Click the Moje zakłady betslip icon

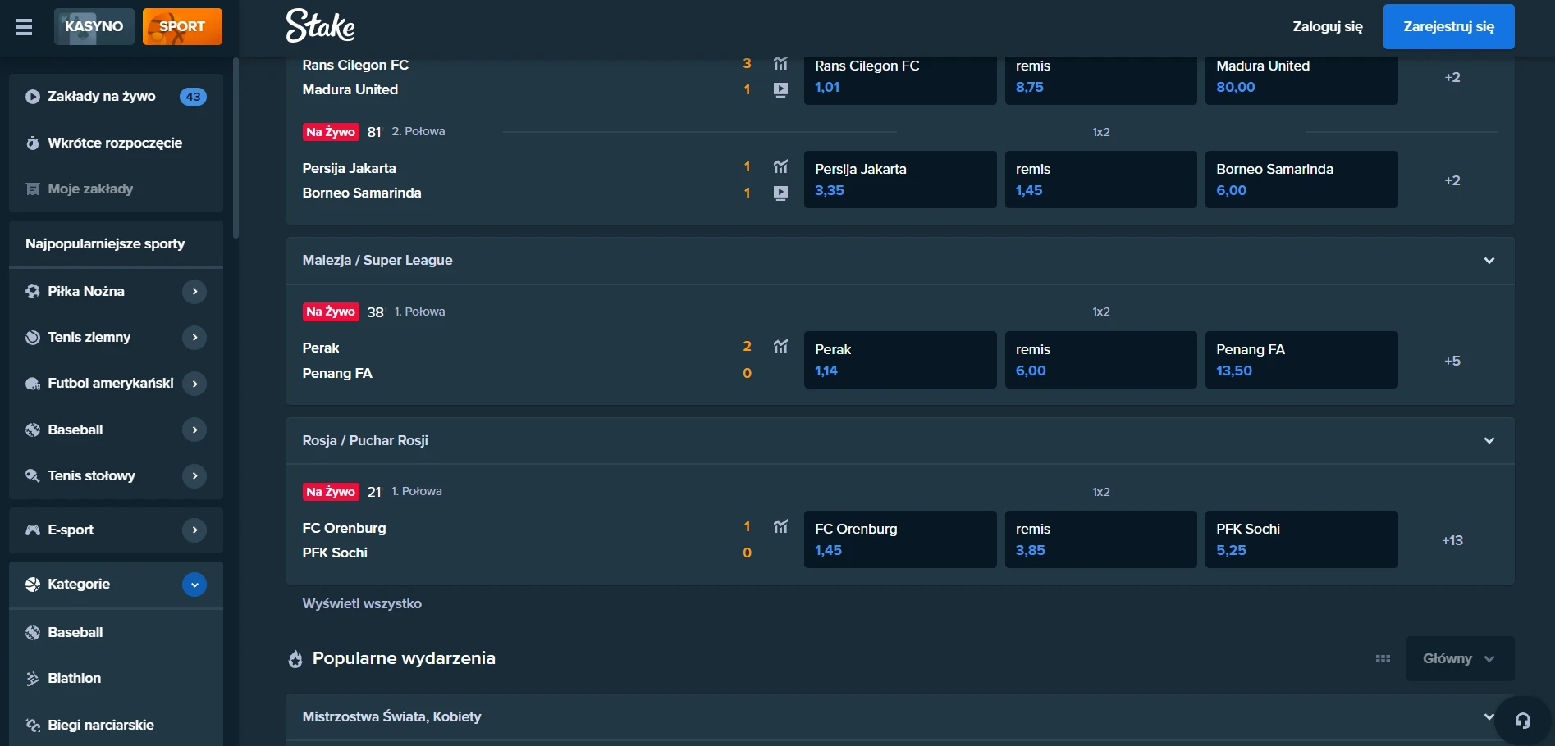coord(33,189)
